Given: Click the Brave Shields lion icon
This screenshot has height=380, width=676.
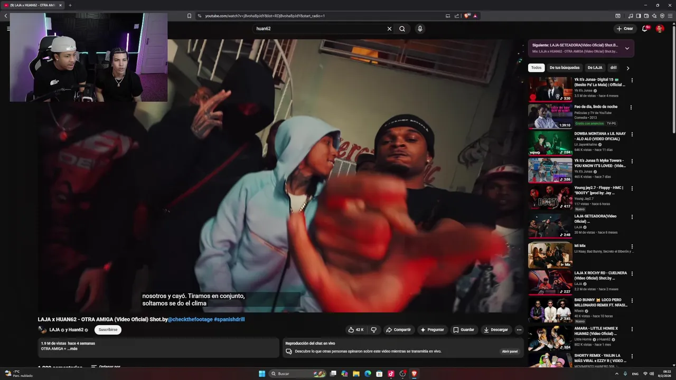Looking at the screenshot, I should tap(467, 16).
